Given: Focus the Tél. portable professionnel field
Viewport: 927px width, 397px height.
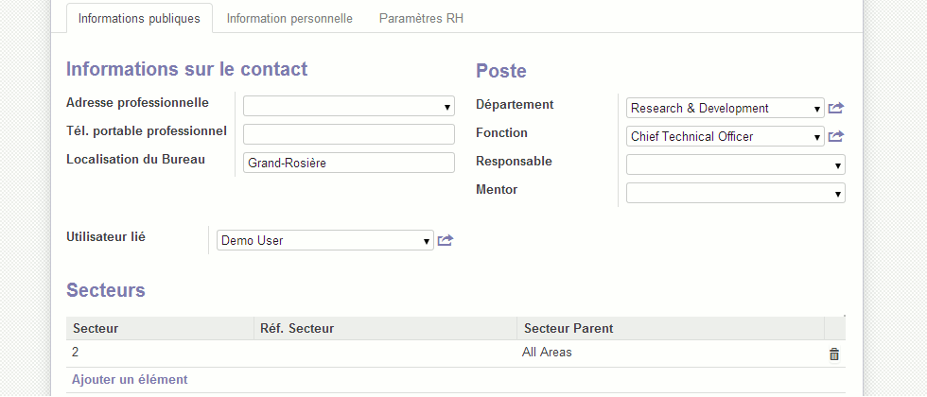Looking at the screenshot, I should (349, 134).
